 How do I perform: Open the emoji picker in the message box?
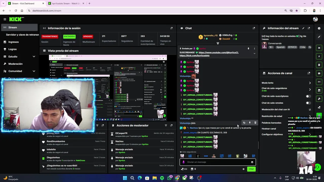point(252,162)
